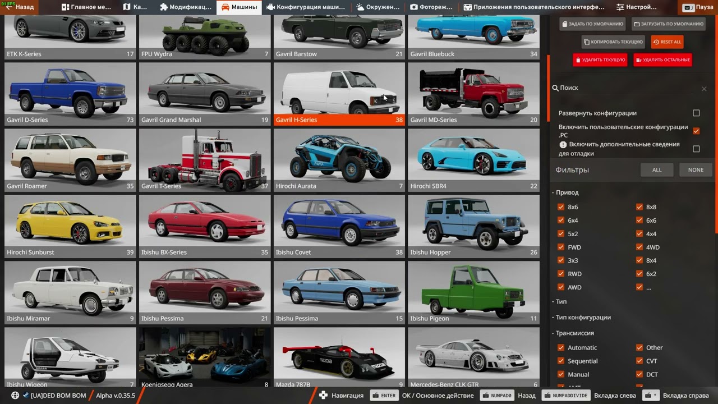Screen dimensions: 718x404
Task: Click the engine icon for Конфигурация машины
Action: coord(270,7)
